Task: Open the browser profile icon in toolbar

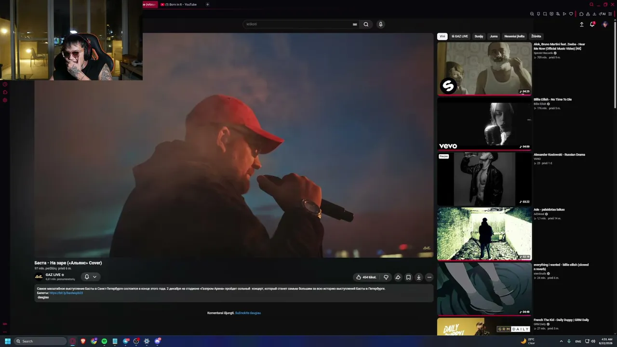Action: (588, 14)
